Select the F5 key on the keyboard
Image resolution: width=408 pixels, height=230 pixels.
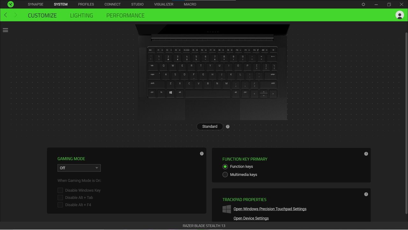(x=194, y=50)
